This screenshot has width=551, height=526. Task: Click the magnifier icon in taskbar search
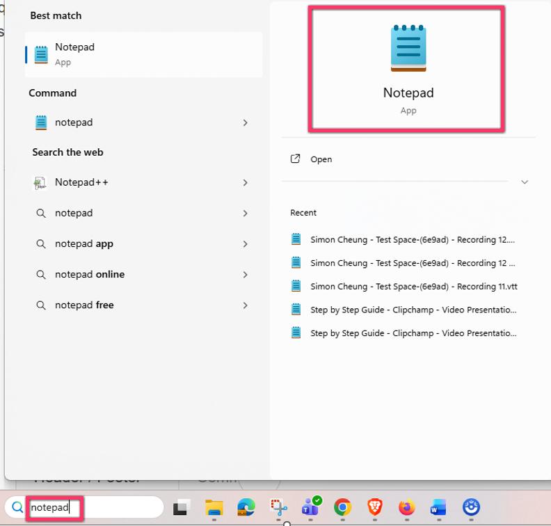17,507
